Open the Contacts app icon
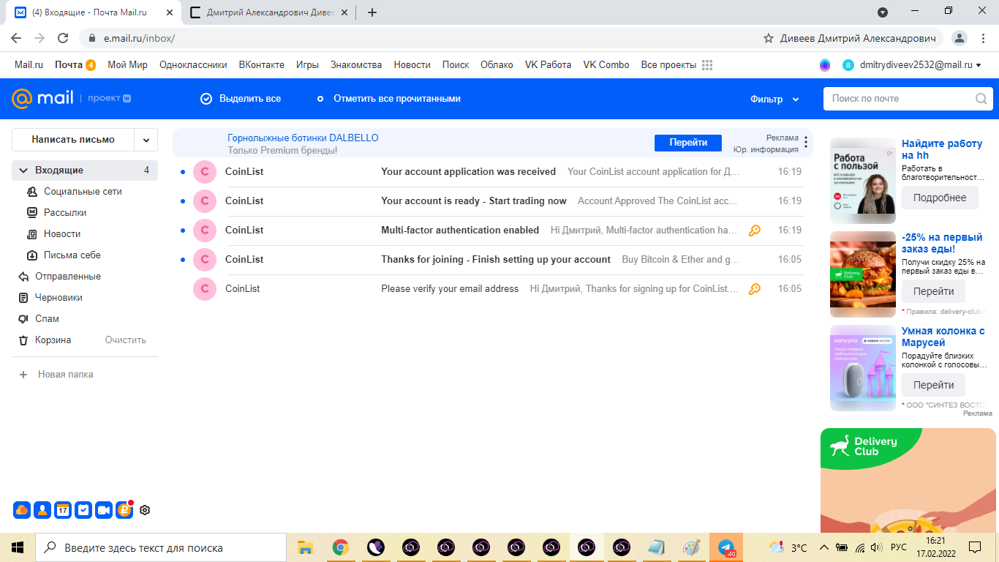Screen dimensions: 999x562 (x=42, y=510)
